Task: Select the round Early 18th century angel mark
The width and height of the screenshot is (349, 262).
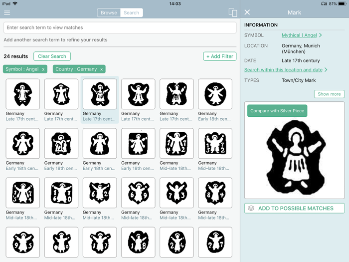Action: pos(215,94)
